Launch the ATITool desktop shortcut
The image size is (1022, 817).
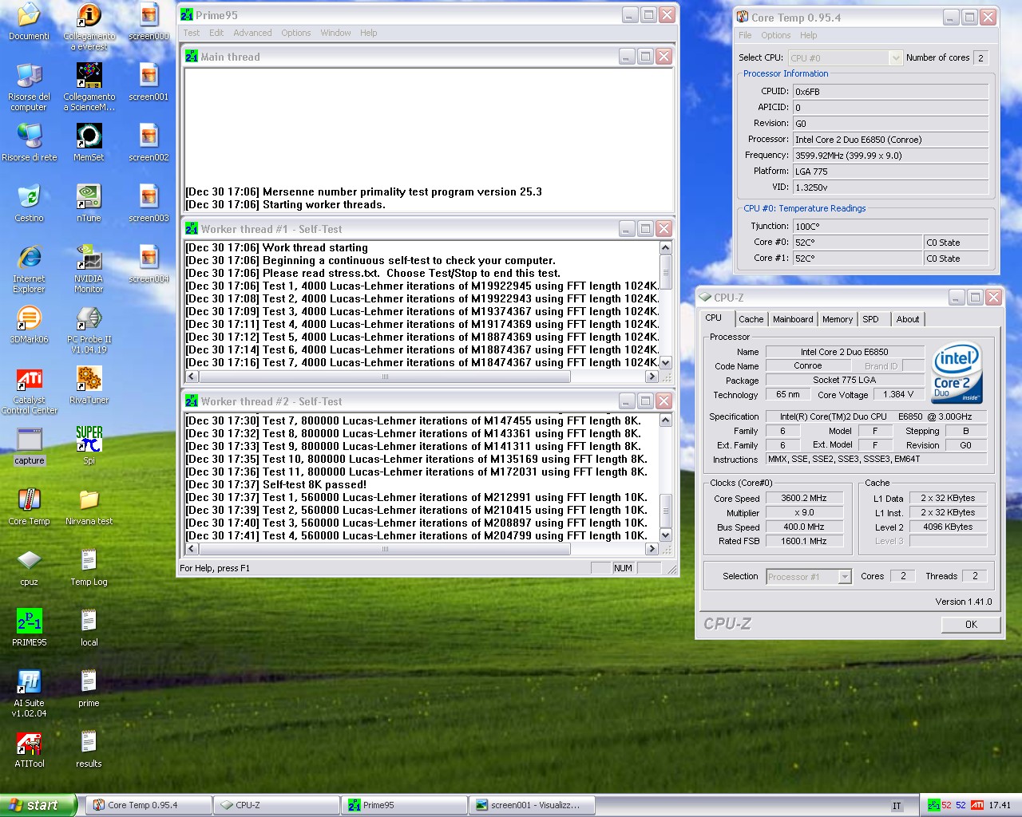29,749
